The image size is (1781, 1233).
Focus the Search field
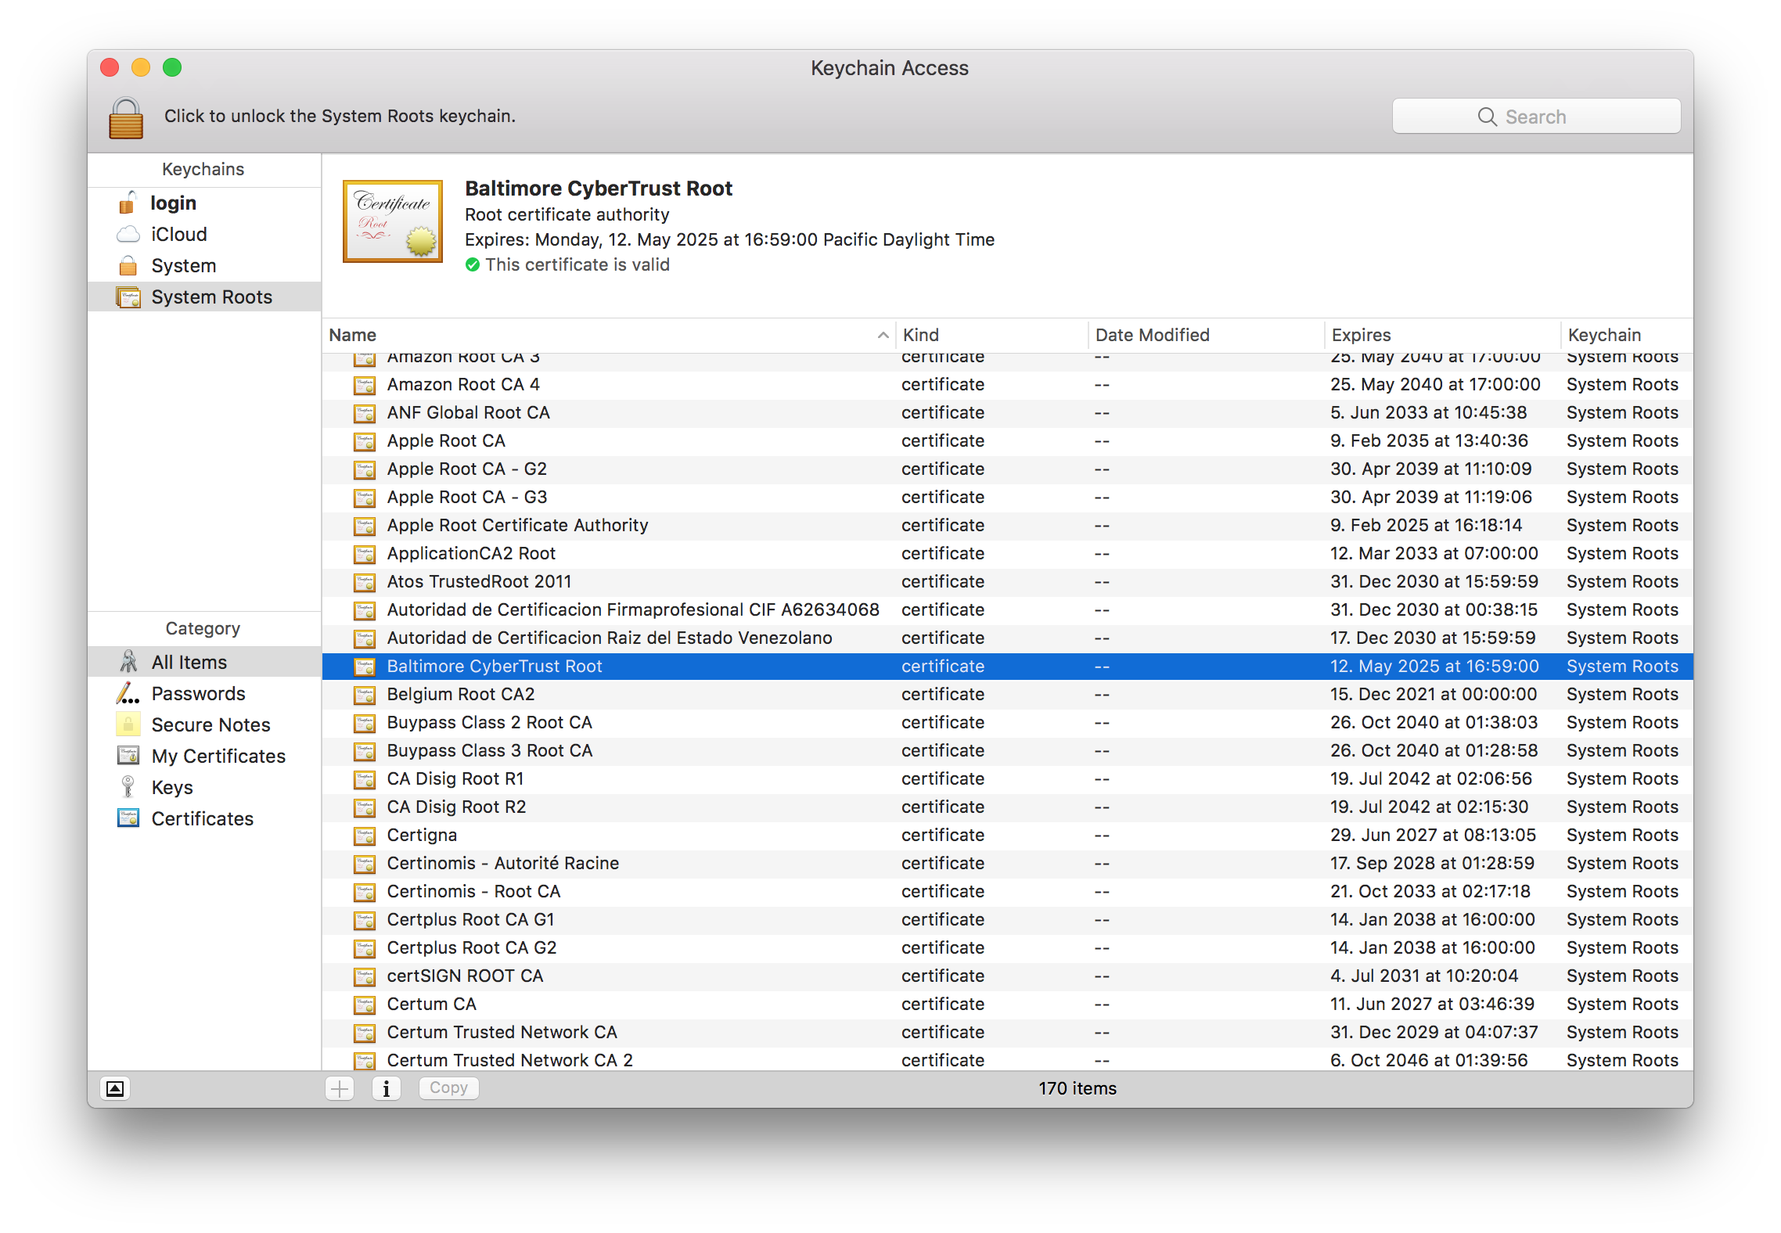click(x=1536, y=117)
